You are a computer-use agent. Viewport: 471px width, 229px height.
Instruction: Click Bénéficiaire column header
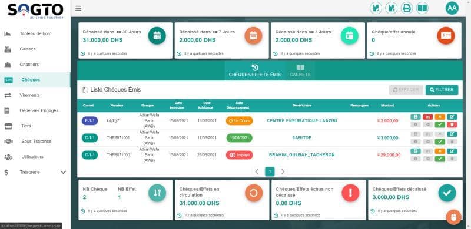pos(302,106)
